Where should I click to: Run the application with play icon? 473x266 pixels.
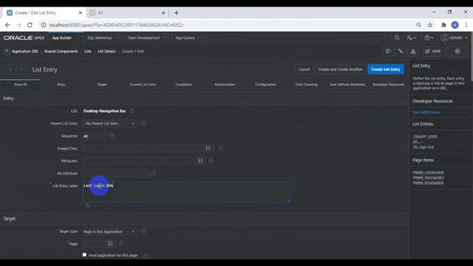[x=457, y=52]
